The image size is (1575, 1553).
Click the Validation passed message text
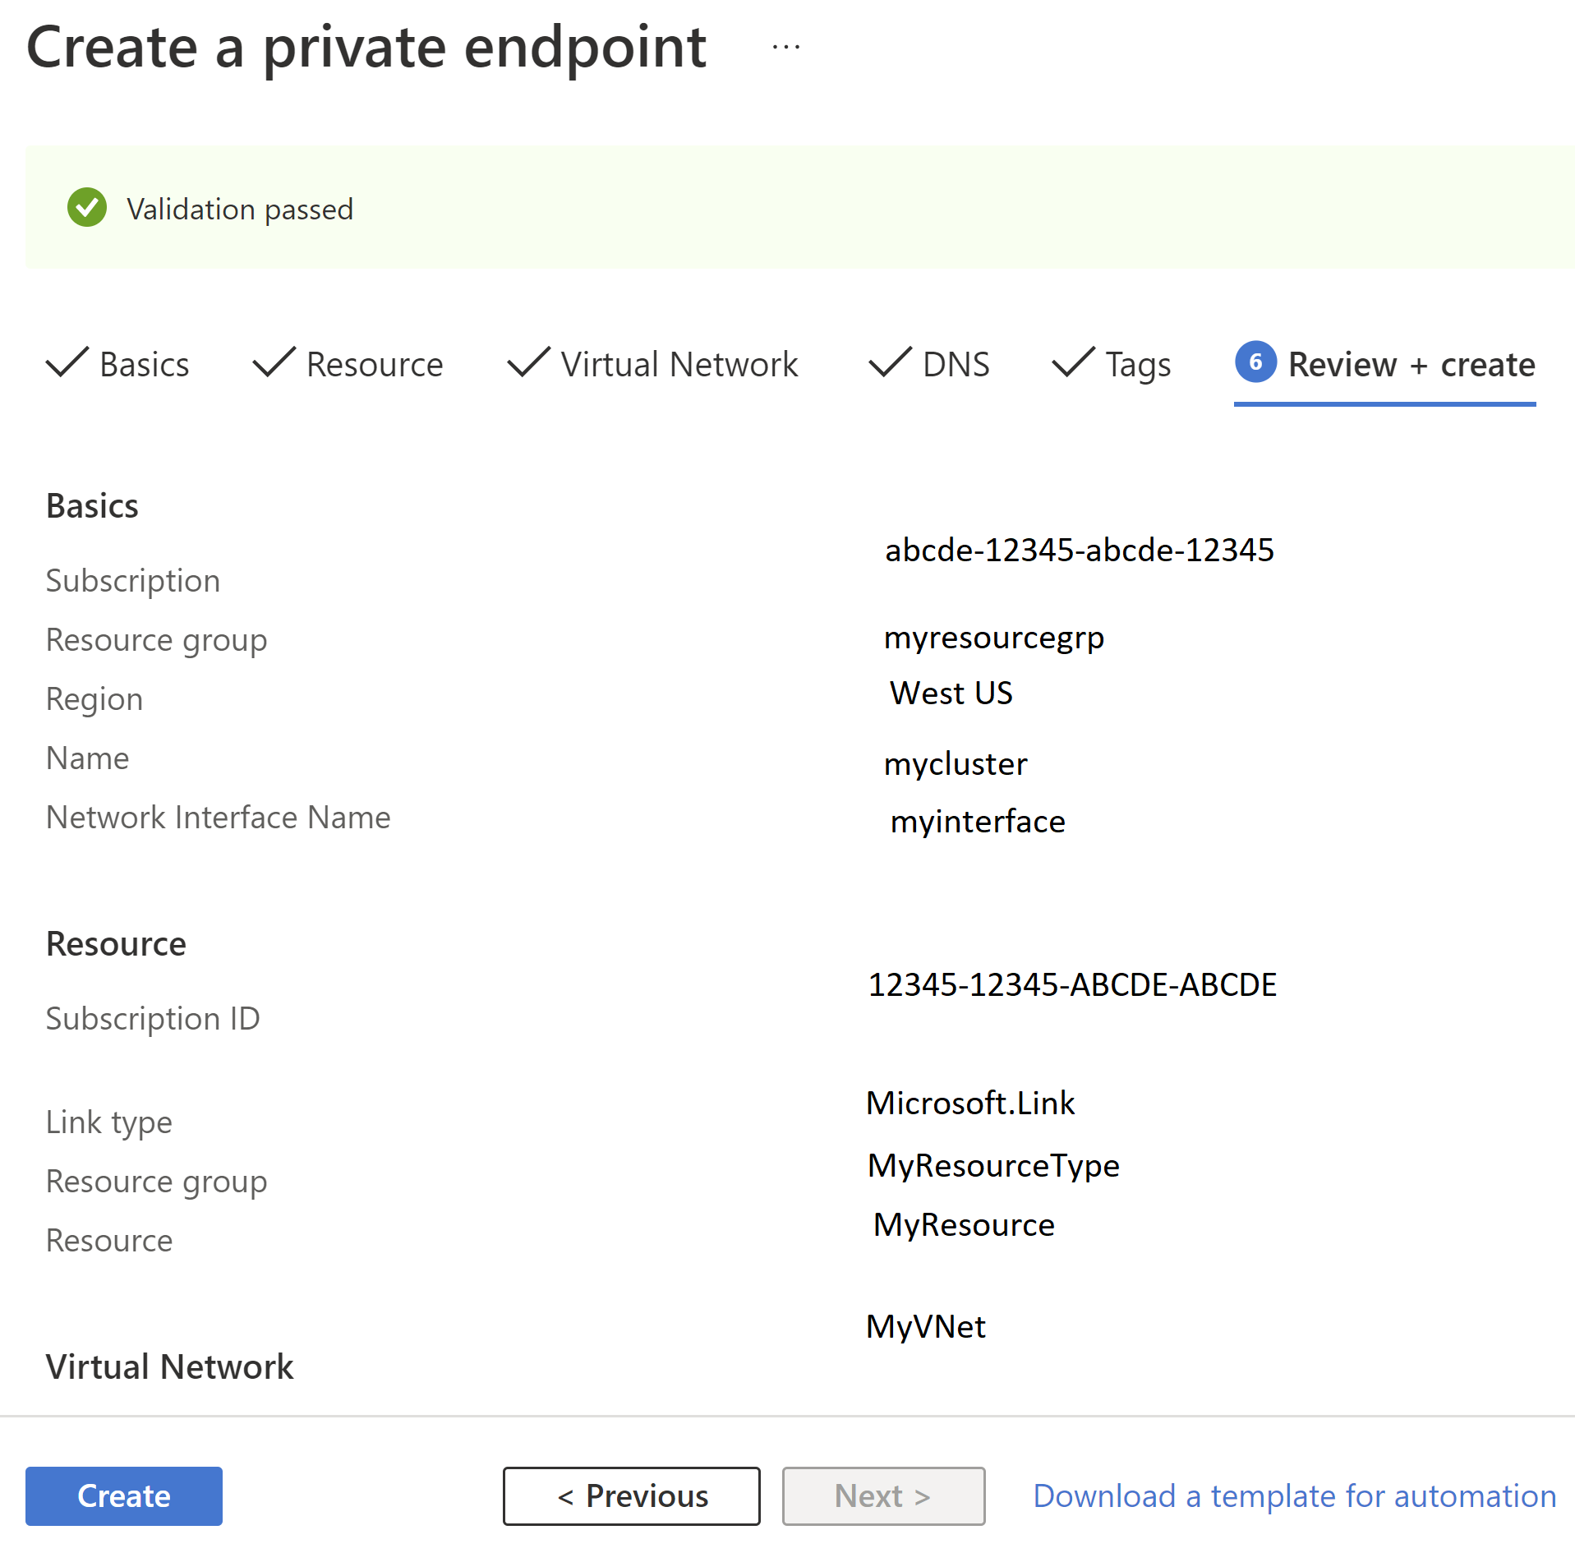pos(240,210)
